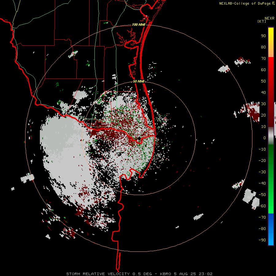Click the -30 value on the velocity scale
The image size is (276, 276).
pos(262,172)
